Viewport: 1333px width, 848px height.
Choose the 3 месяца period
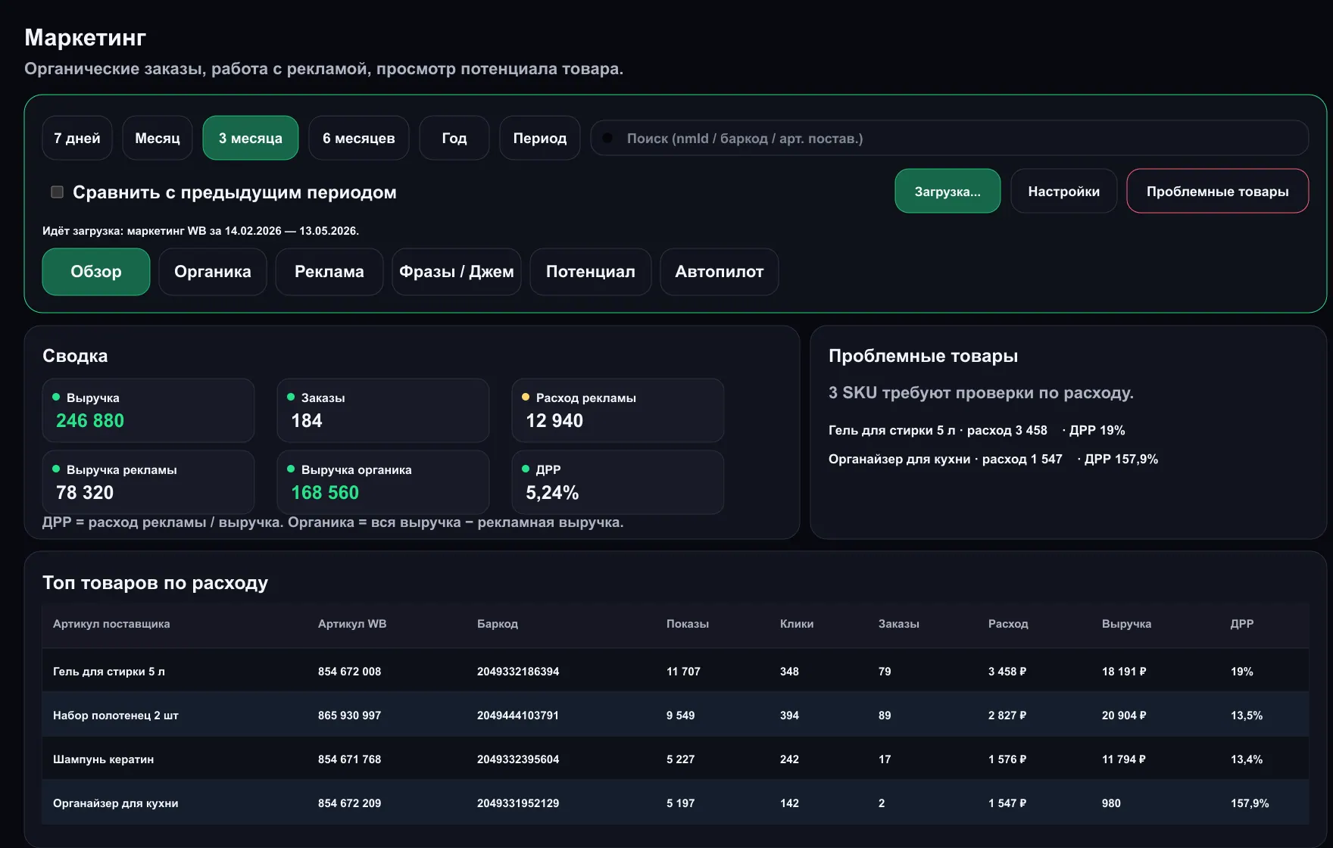click(x=251, y=138)
